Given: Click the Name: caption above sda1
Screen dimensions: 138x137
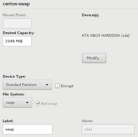Looking at the screenshot, I should 87,121.
